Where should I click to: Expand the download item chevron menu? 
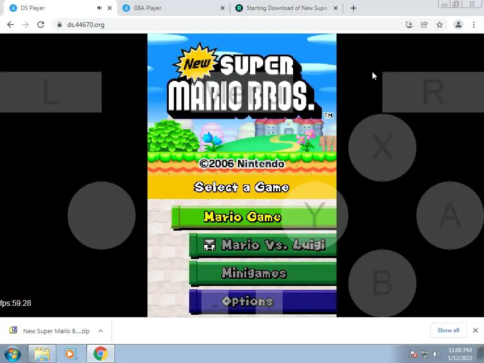tap(101, 331)
